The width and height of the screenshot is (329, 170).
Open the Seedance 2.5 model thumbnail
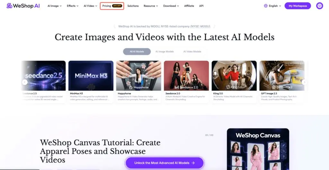point(43,76)
